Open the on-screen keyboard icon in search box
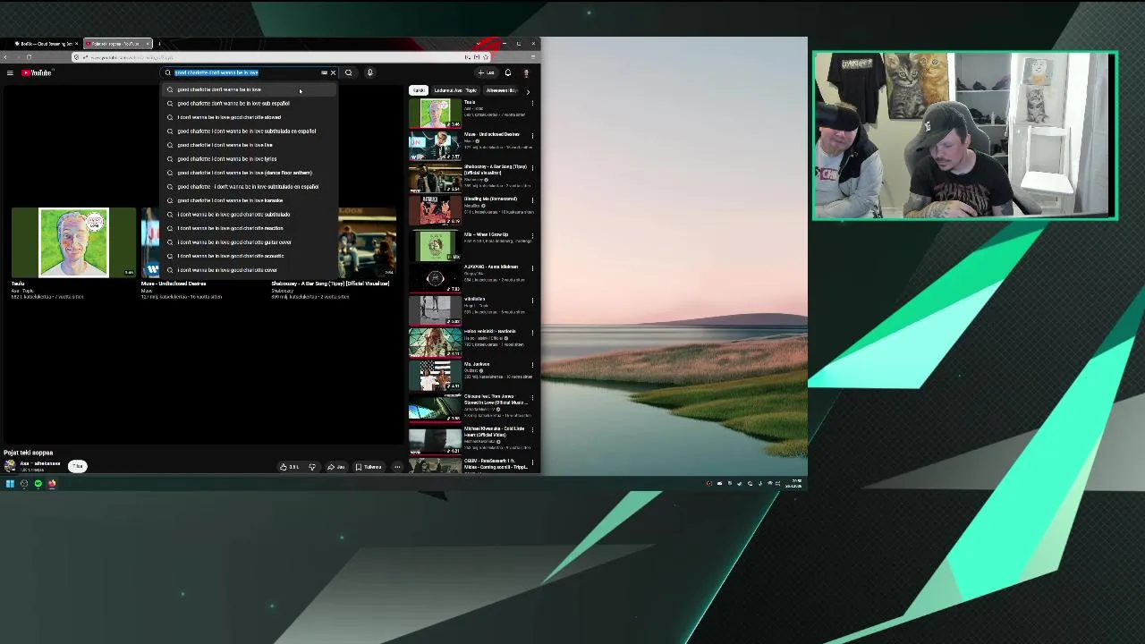This screenshot has width=1145, height=644. (324, 72)
